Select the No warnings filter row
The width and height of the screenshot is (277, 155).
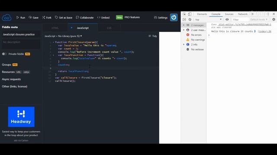[x=194, y=40]
